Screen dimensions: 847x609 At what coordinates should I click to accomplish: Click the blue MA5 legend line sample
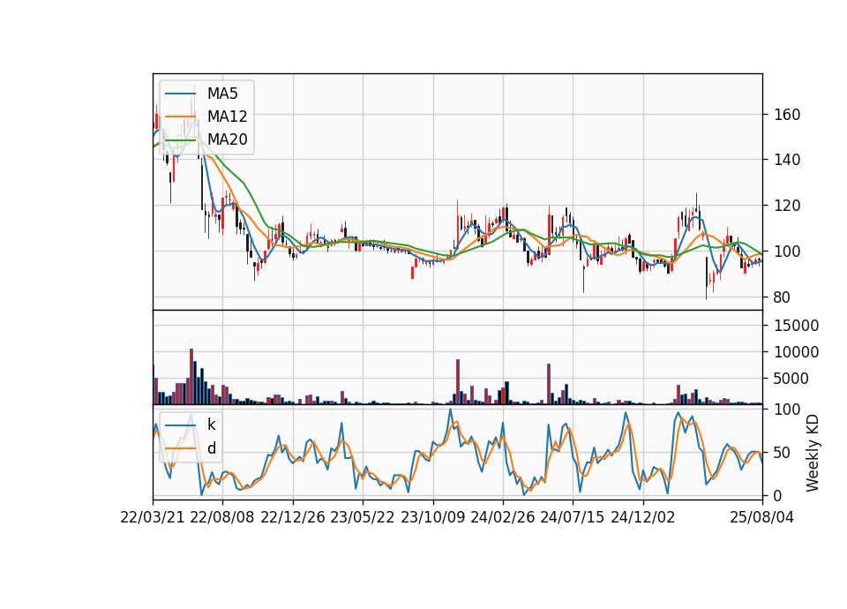pyautogui.click(x=180, y=94)
